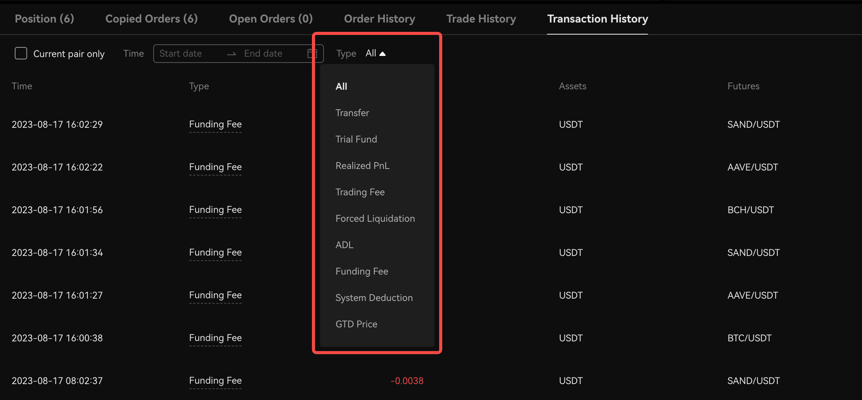This screenshot has width=862, height=400.
Task: Filter by System Deduction
Action: point(374,298)
